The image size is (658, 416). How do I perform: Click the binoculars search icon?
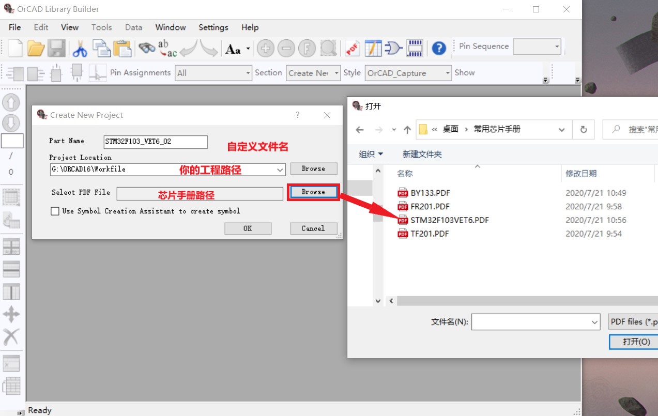click(x=147, y=48)
